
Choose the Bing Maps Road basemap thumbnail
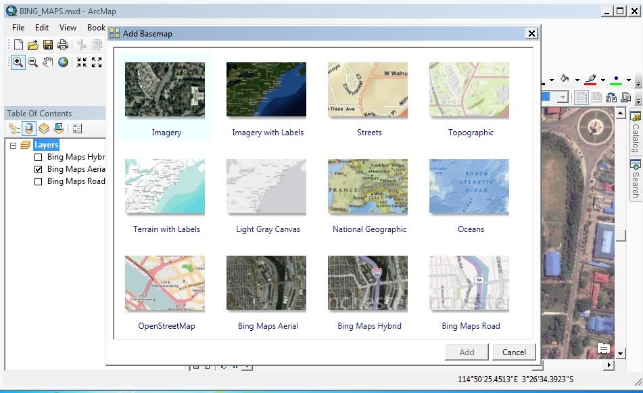coord(469,283)
